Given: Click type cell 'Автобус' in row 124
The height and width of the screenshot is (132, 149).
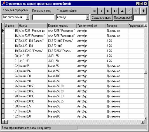Looking at the screenshot, I should click(x=91, y=76).
